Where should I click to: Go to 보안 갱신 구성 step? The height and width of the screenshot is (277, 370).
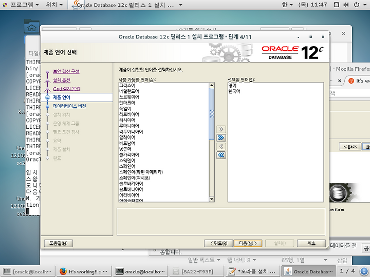(66, 71)
